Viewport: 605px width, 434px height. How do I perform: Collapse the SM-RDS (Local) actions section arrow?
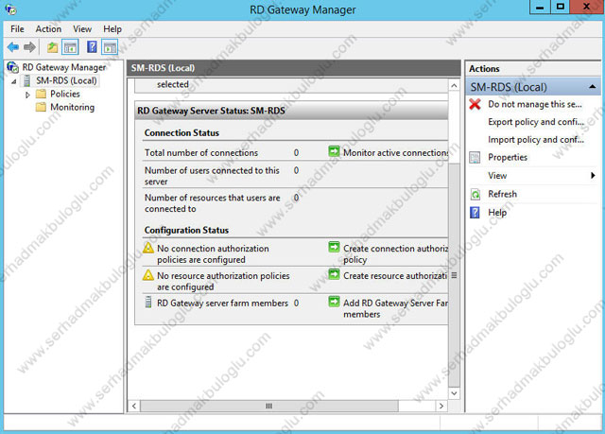pos(593,87)
